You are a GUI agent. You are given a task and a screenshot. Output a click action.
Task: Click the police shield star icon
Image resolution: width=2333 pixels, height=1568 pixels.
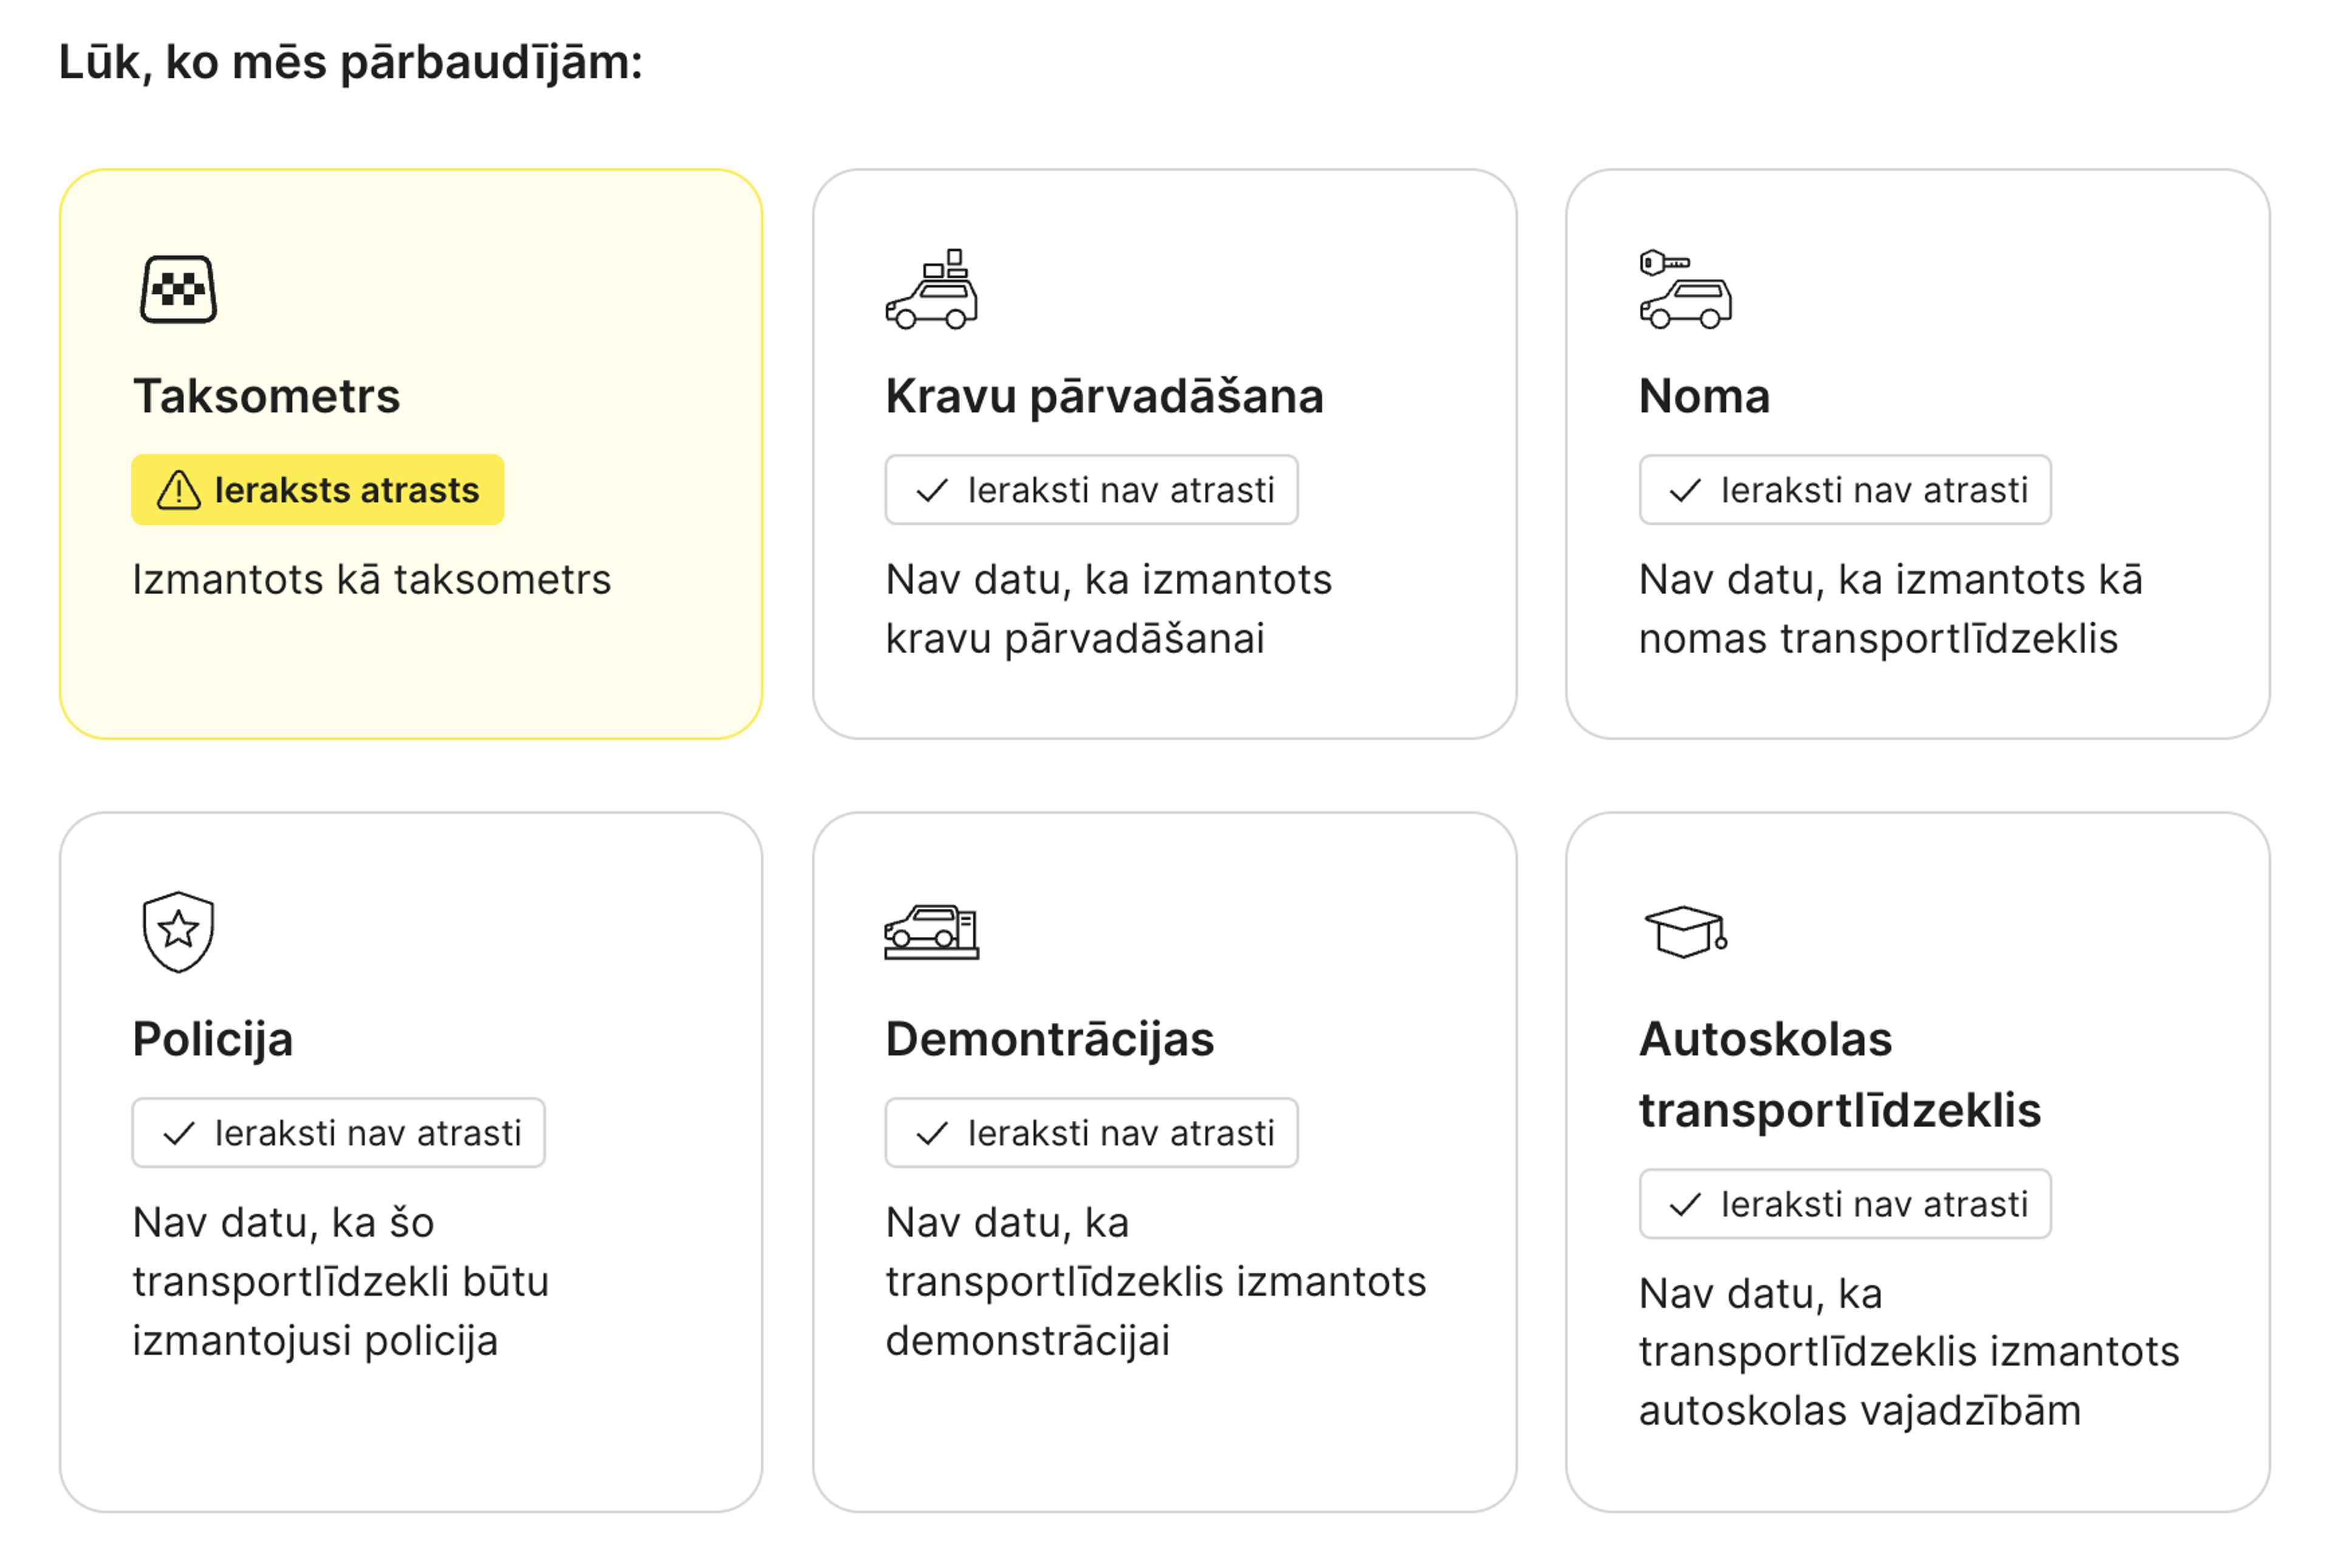(x=178, y=932)
